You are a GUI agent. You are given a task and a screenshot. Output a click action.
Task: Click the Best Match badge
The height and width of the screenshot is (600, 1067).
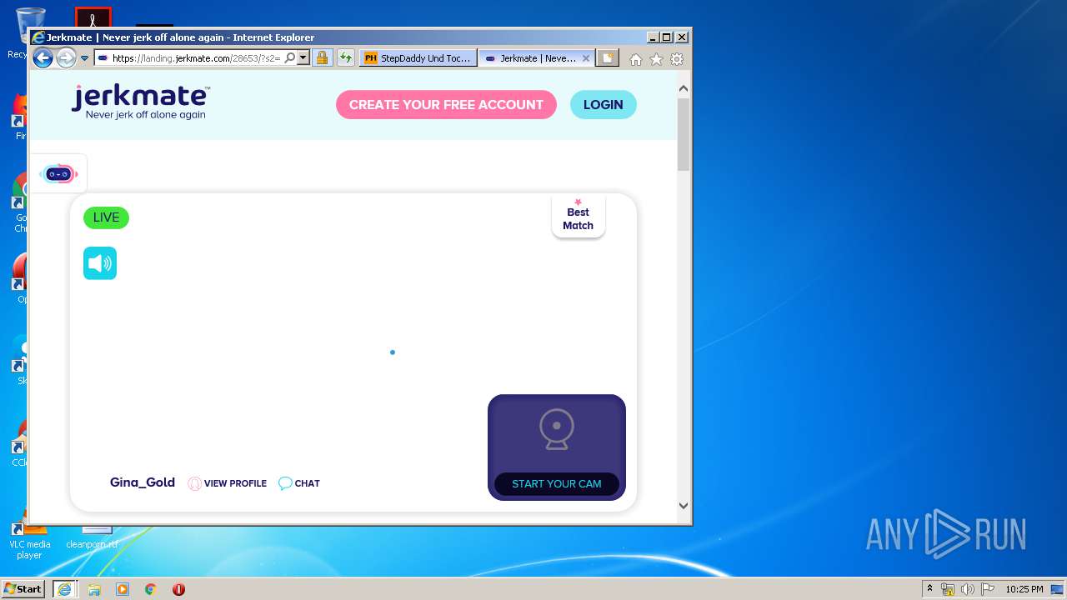tap(579, 216)
